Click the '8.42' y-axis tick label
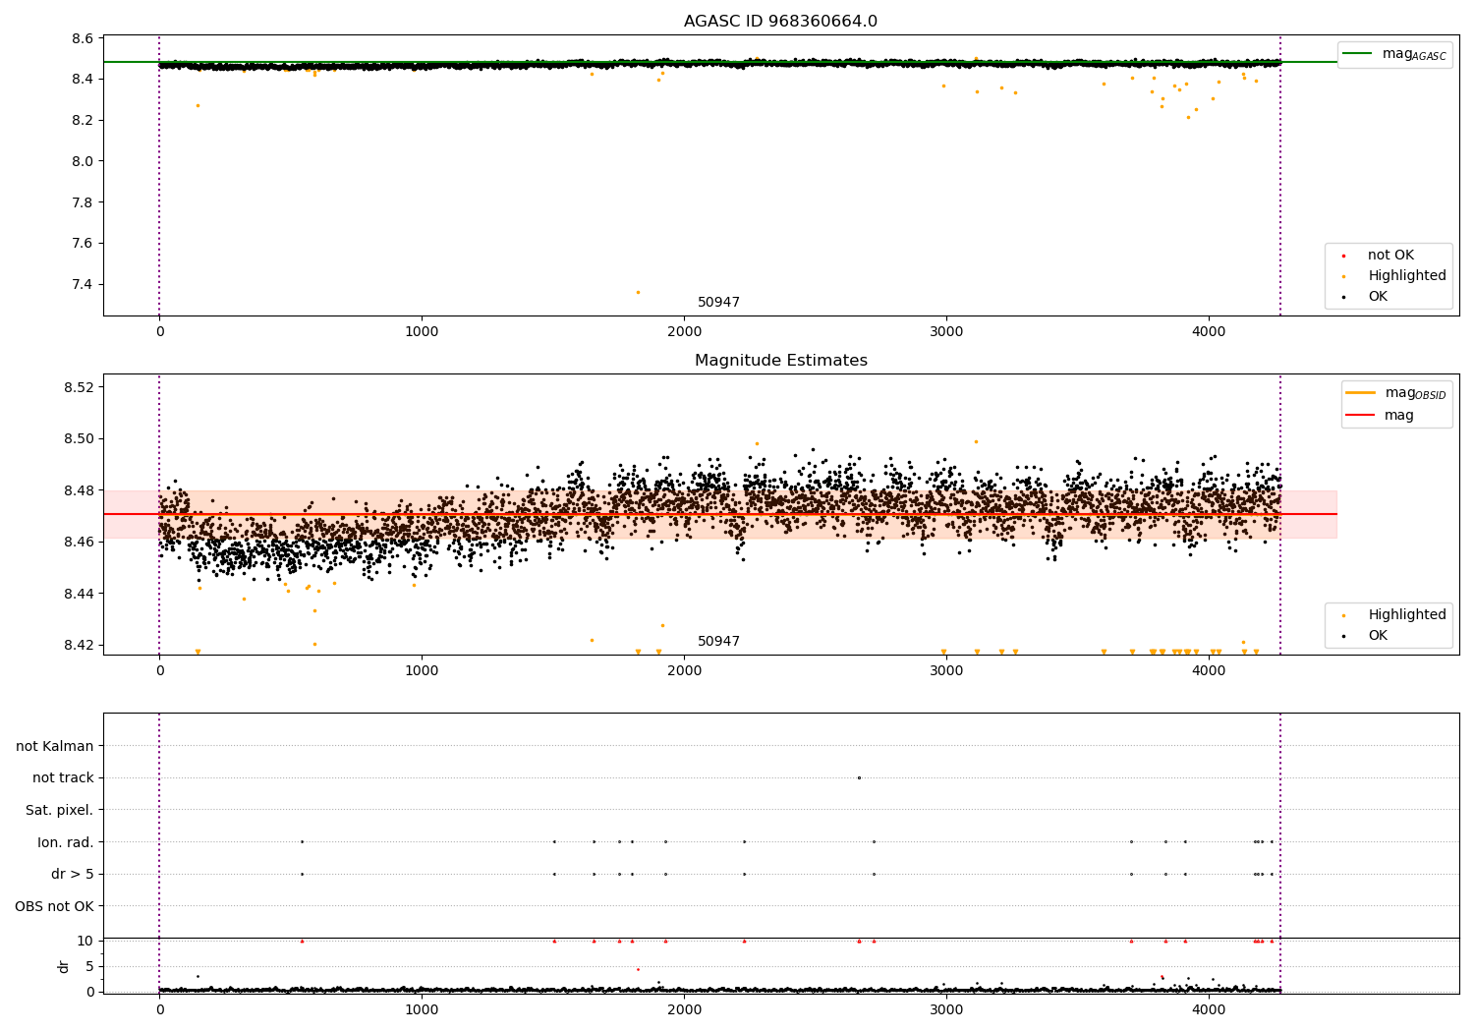The width and height of the screenshot is (1474, 1032). (x=79, y=646)
